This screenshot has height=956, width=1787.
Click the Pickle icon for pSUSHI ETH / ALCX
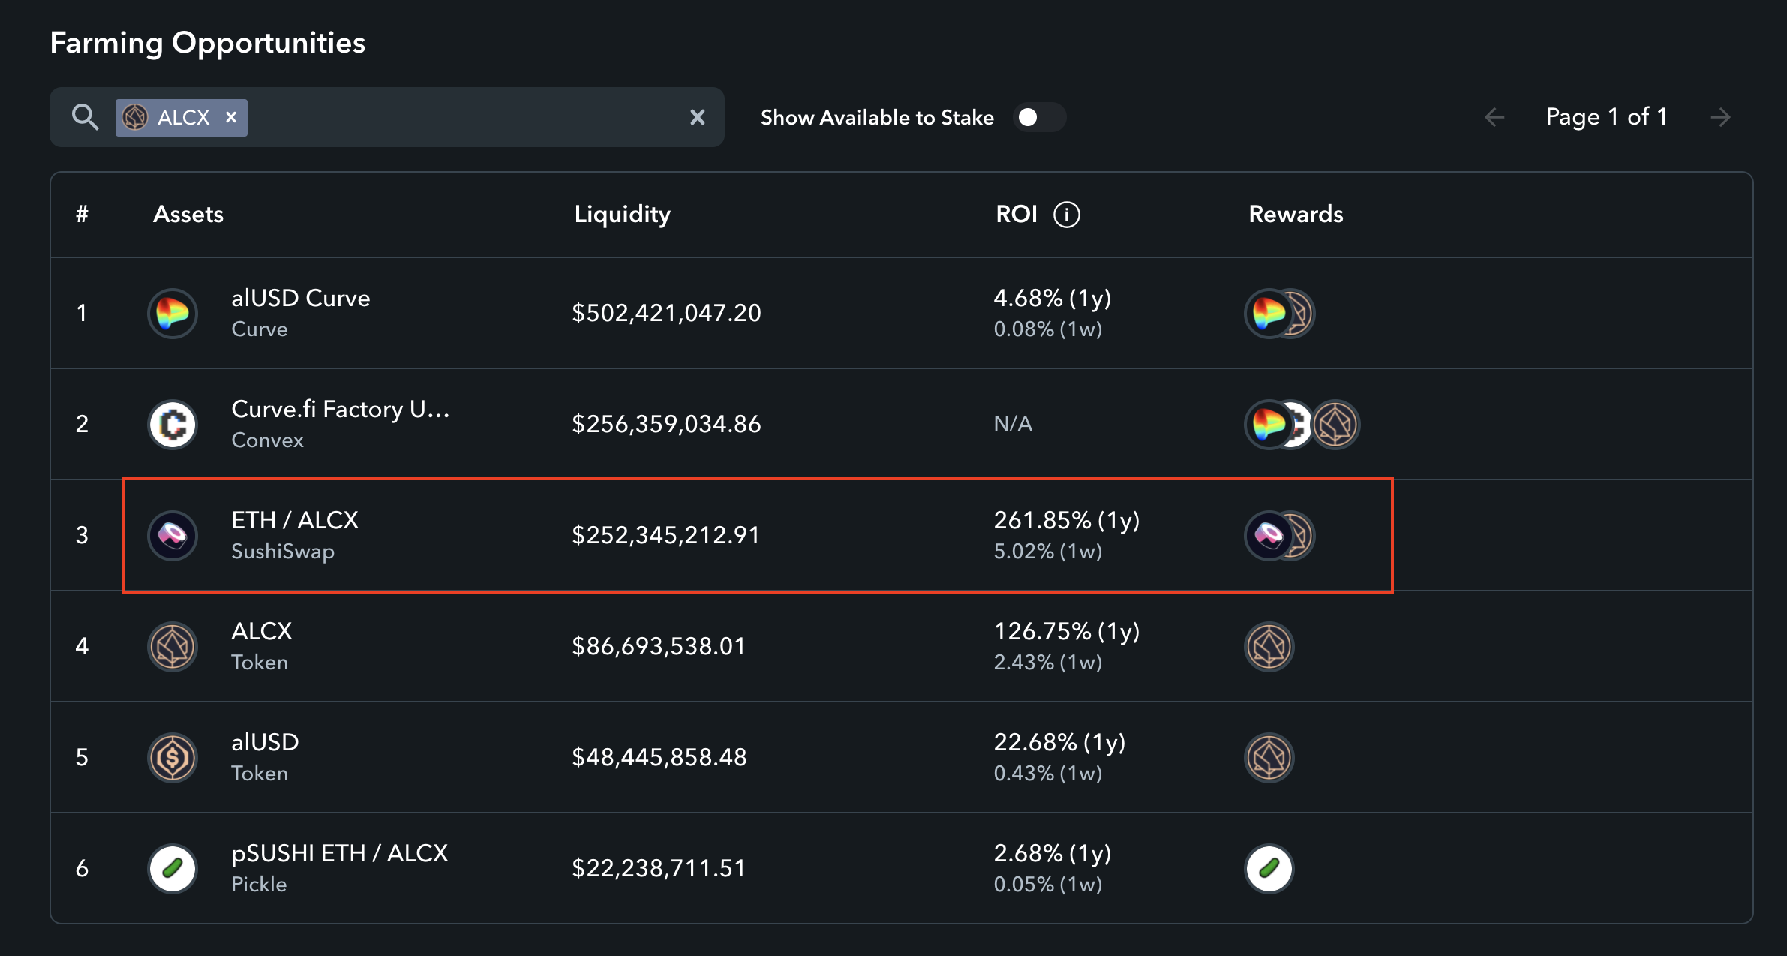pyautogui.click(x=173, y=868)
